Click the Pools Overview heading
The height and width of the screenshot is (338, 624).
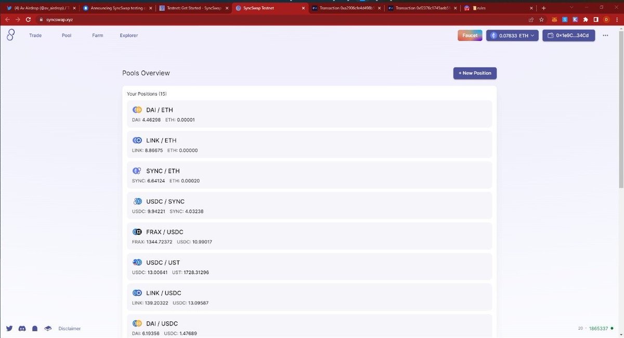tap(146, 73)
